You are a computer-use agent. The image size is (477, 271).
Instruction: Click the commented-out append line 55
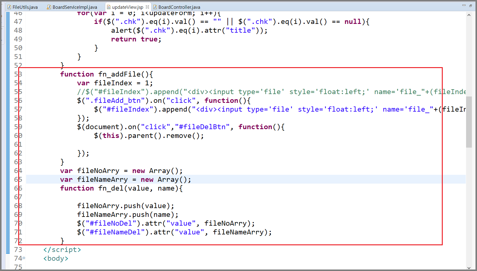[x=271, y=92]
